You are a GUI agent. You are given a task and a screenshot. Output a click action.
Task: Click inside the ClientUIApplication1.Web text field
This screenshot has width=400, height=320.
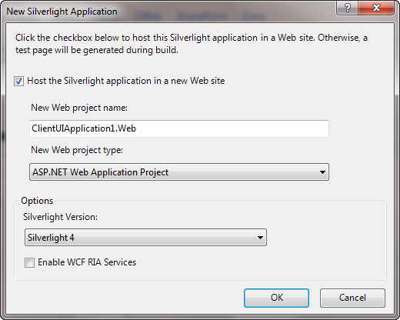pos(179,128)
